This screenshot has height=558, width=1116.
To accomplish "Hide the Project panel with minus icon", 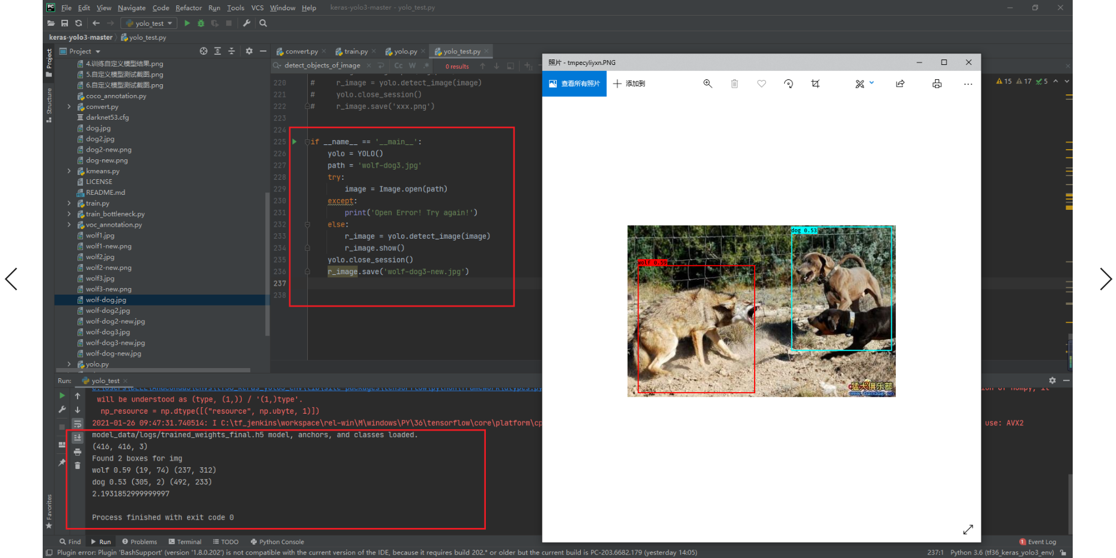I will (x=263, y=51).
